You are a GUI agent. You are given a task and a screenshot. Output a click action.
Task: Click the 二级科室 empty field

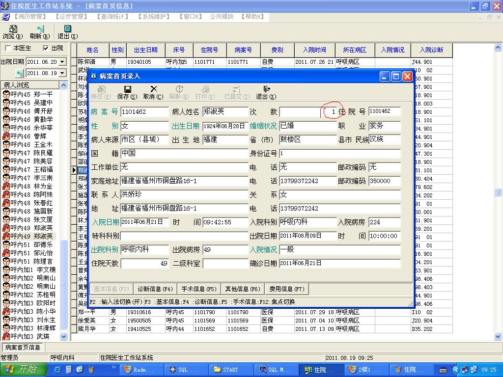(225, 264)
